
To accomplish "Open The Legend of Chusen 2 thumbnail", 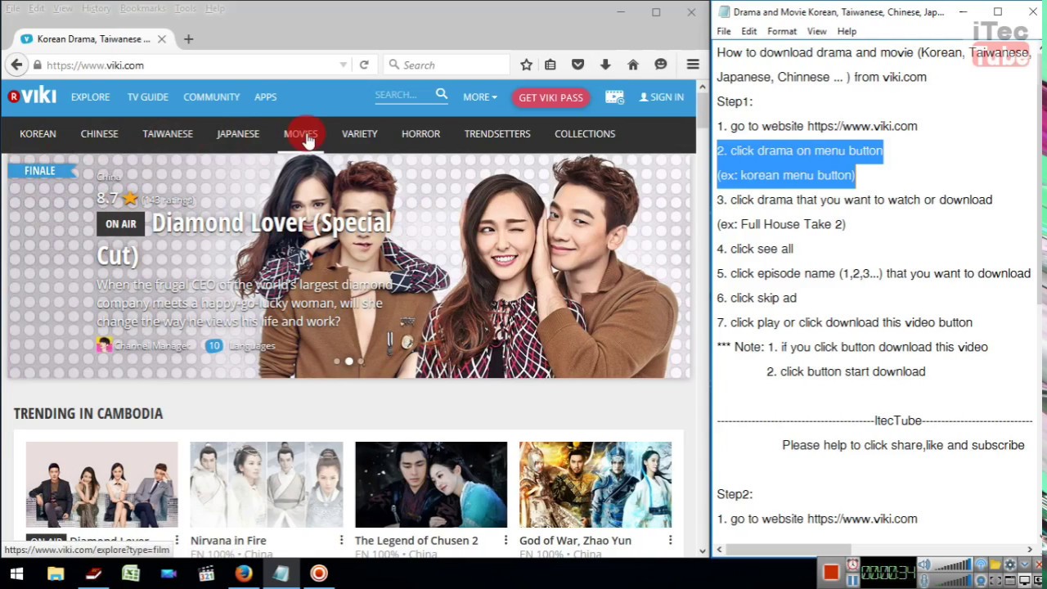I will [x=431, y=484].
